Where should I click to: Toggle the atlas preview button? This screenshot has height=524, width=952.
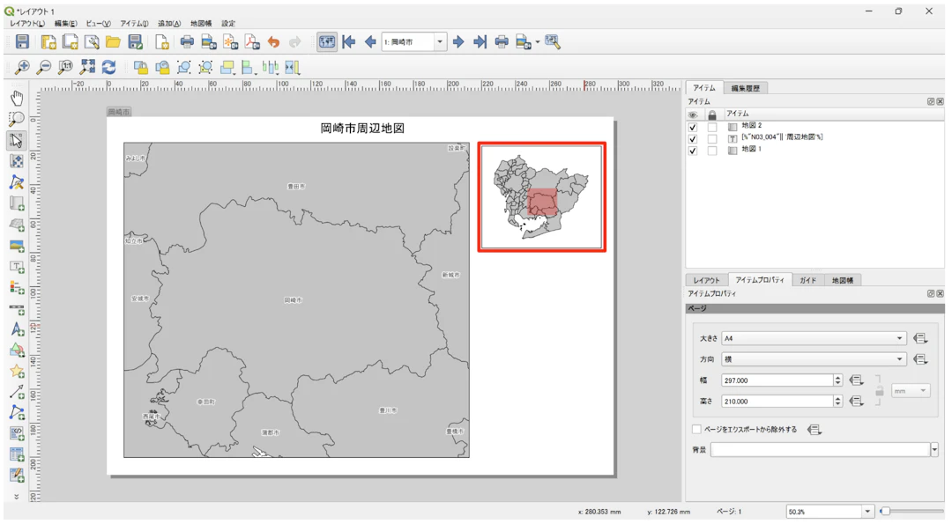(x=327, y=41)
